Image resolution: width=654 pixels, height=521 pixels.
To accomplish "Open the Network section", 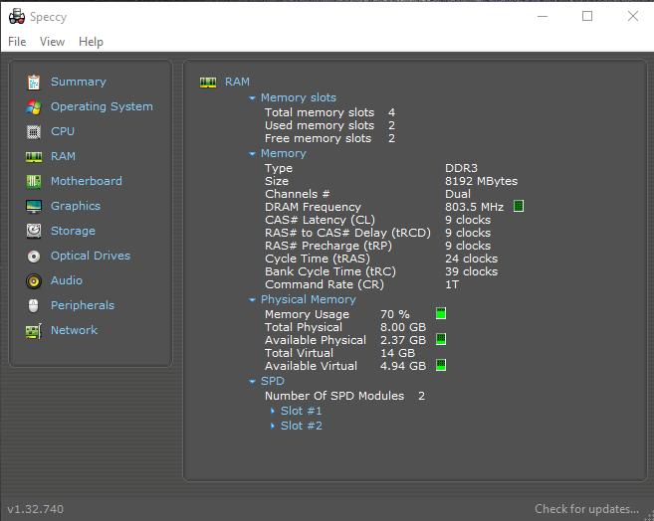I will point(75,330).
